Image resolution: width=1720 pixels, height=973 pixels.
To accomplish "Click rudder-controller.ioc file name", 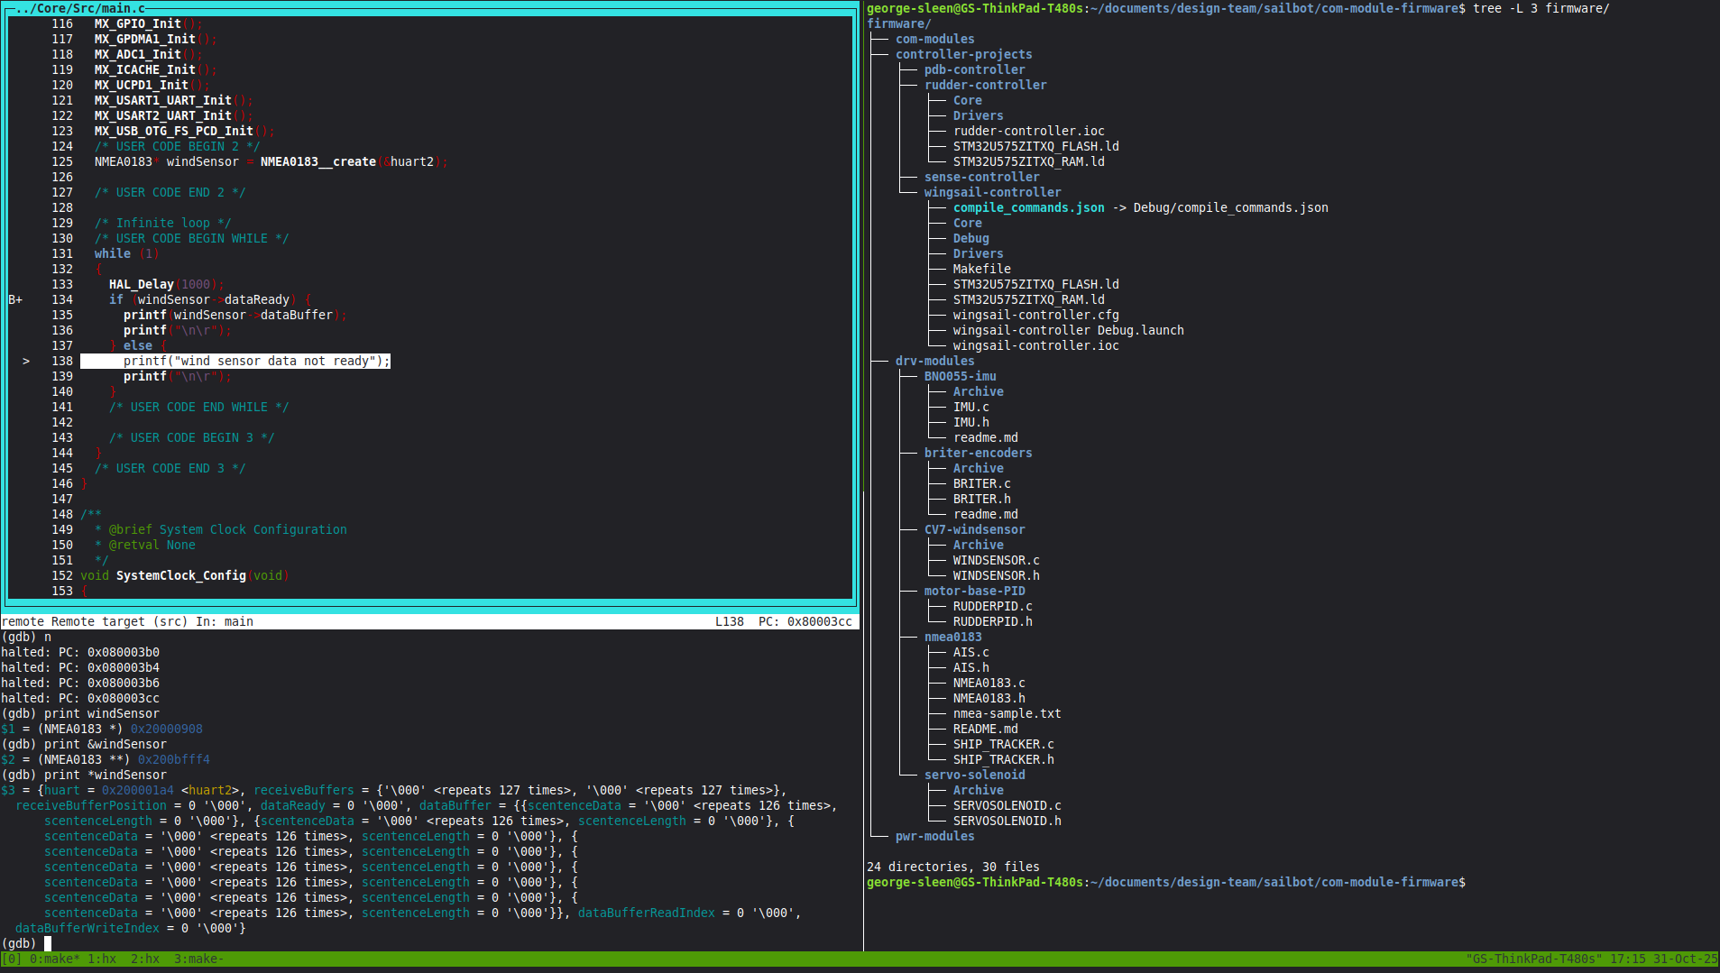I will pyautogui.click(x=1029, y=131).
